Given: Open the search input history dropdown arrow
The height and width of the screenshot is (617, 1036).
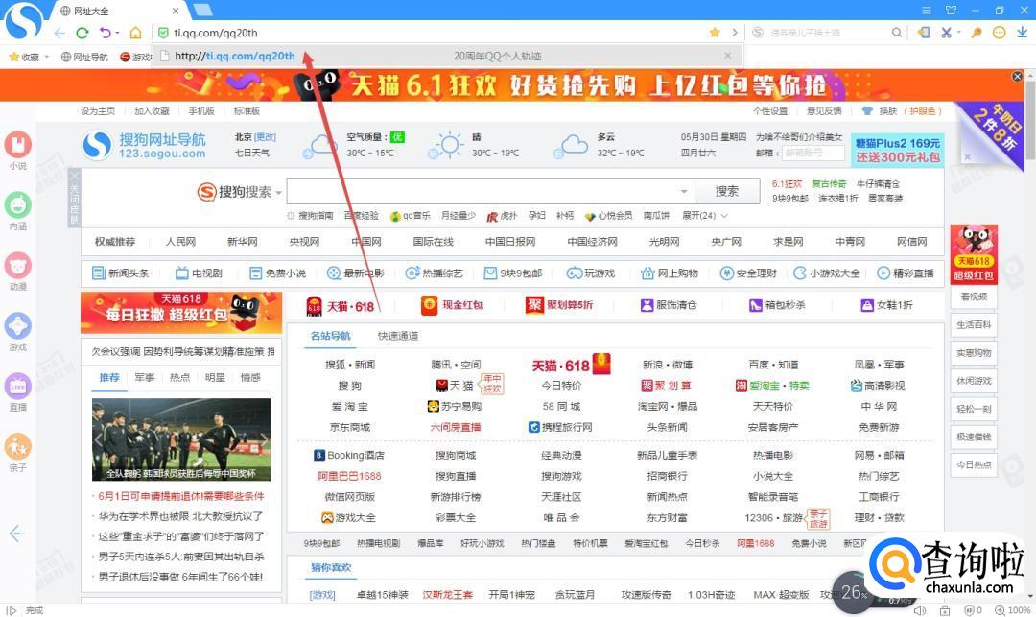Looking at the screenshot, I should pyautogui.click(x=684, y=192).
